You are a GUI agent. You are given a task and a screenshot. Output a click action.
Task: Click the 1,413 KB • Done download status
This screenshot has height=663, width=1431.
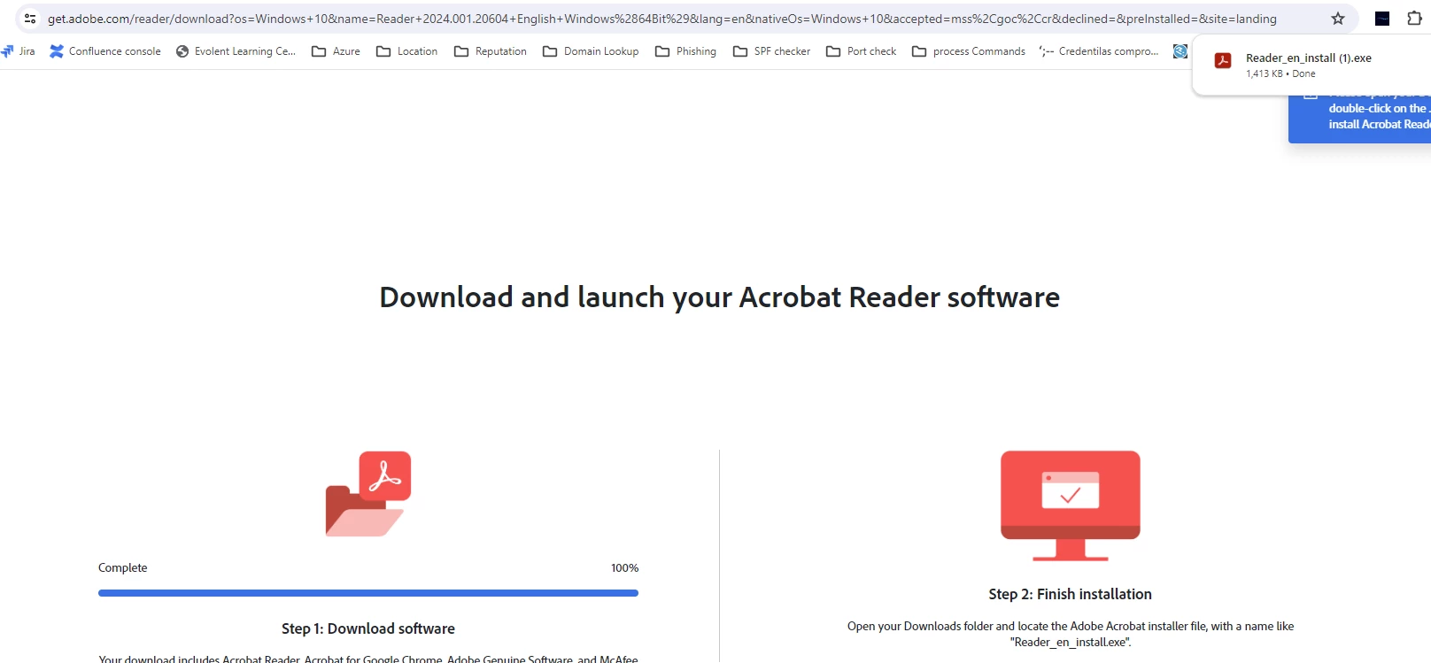pyautogui.click(x=1280, y=73)
